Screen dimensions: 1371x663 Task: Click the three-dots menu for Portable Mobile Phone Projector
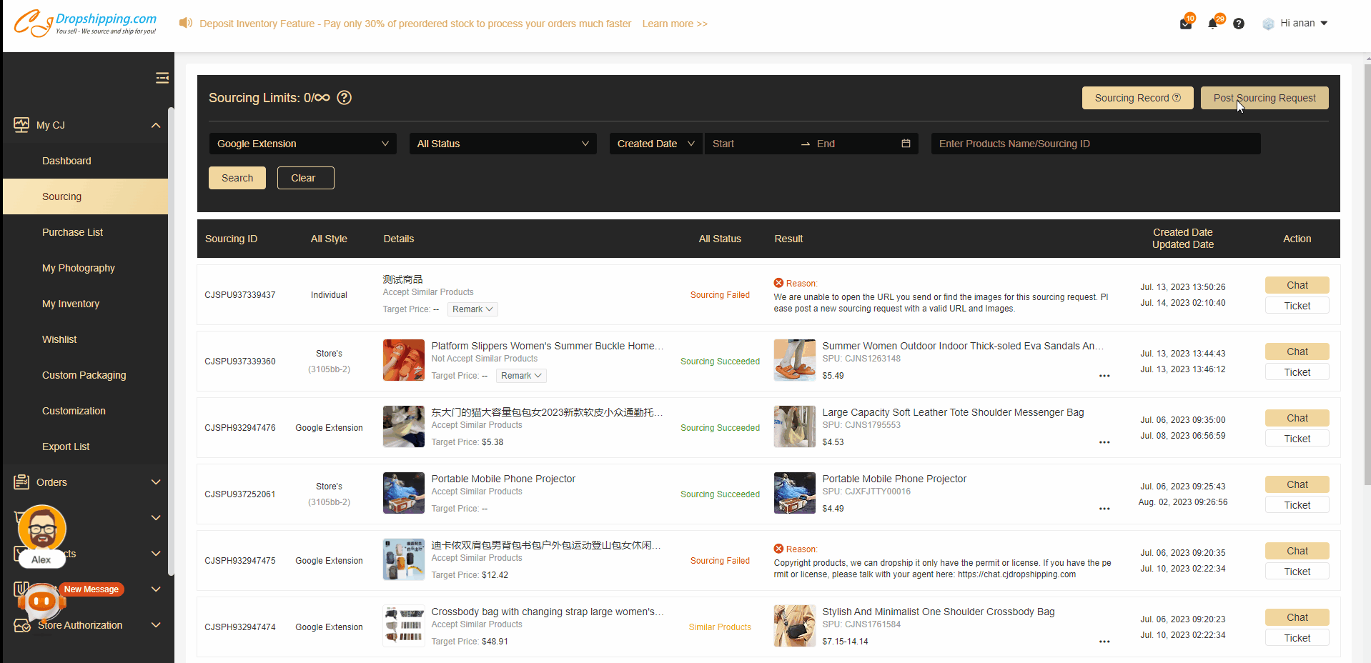click(1104, 509)
